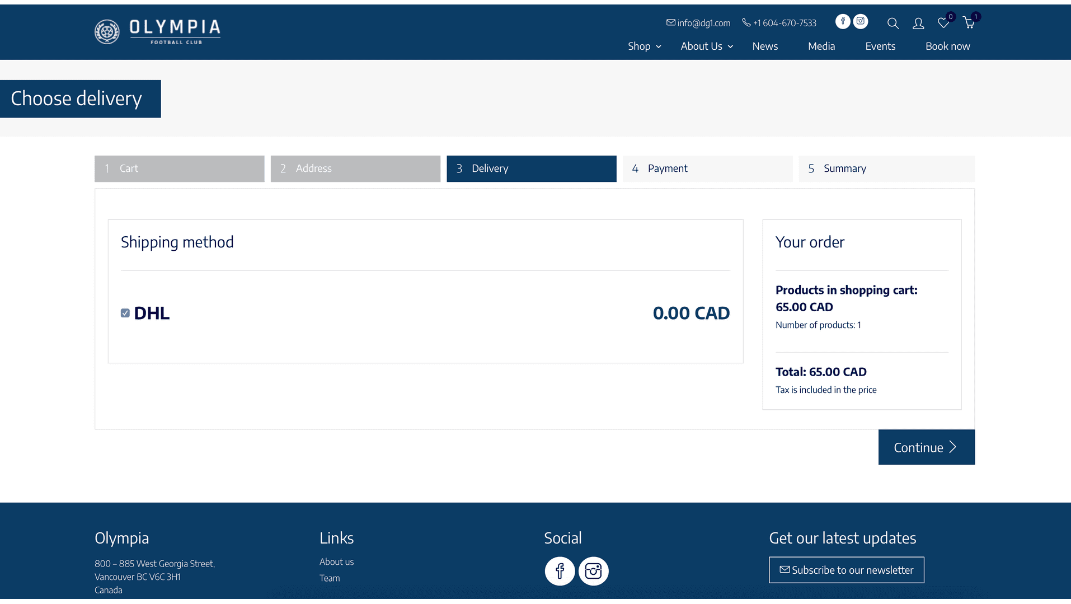Viewport: 1071px width, 604px height.
Task: Click the Tax is included in the price note
Action: 826,390
